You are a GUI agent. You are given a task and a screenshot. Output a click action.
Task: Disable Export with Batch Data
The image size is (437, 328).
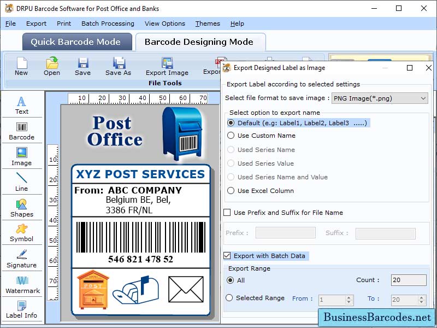(x=228, y=255)
